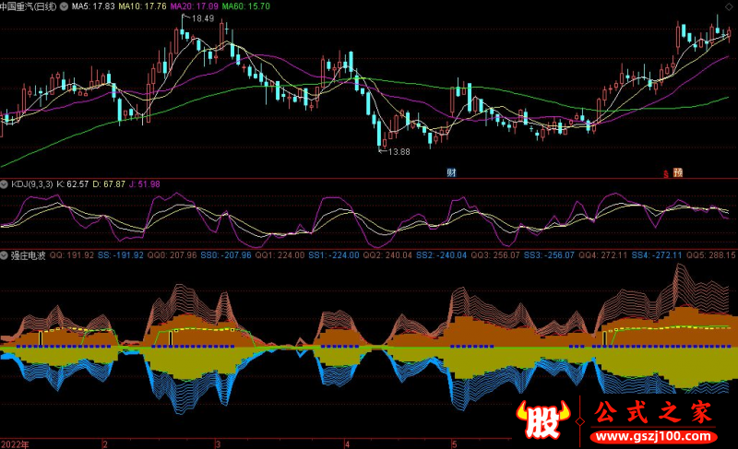This screenshot has width=738, height=449.
Task: Click the SS0: -207.96 value
Action: point(226,255)
